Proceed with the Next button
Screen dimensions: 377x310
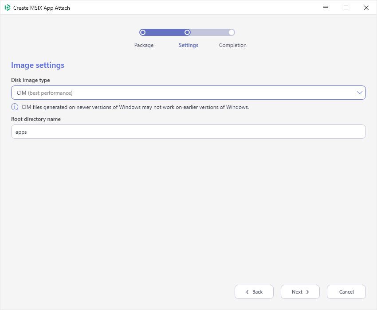point(300,292)
